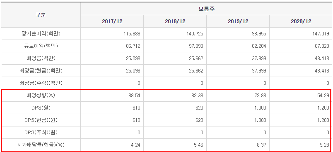This screenshot has height=152, width=333.
Task: Click the 배당금(주식)(백만) row label
Action: [x=41, y=83]
